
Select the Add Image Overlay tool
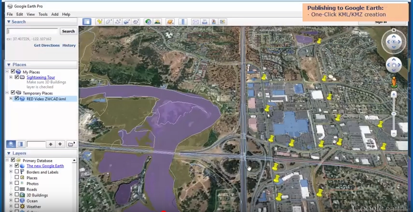[x=127, y=22]
